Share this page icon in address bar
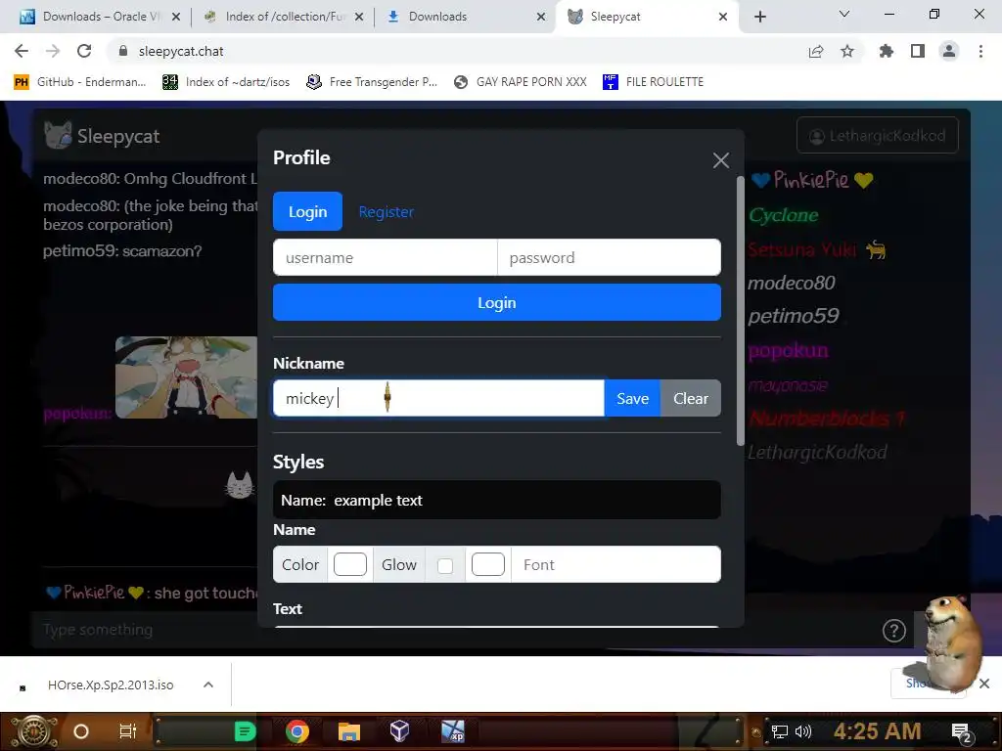 click(x=816, y=51)
